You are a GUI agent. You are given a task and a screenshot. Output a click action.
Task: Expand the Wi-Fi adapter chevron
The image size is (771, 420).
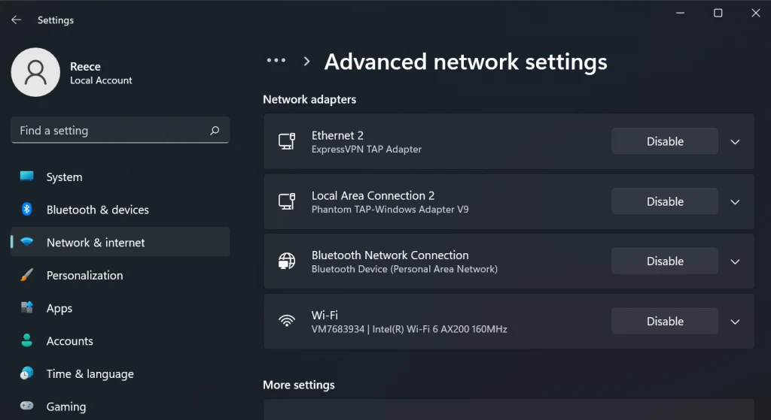(x=736, y=322)
